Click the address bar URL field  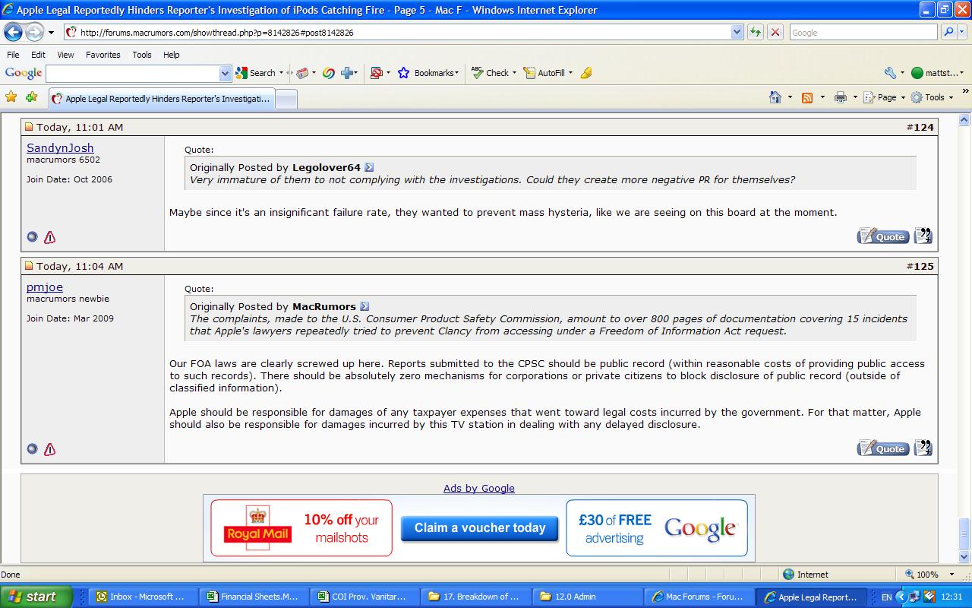pos(402,32)
